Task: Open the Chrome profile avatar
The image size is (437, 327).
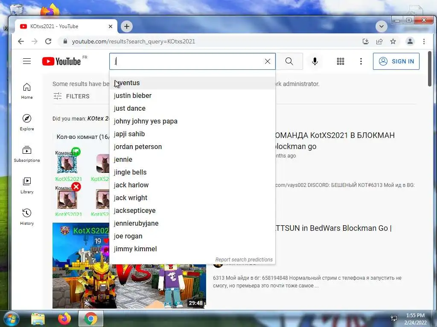Action: click(x=410, y=41)
